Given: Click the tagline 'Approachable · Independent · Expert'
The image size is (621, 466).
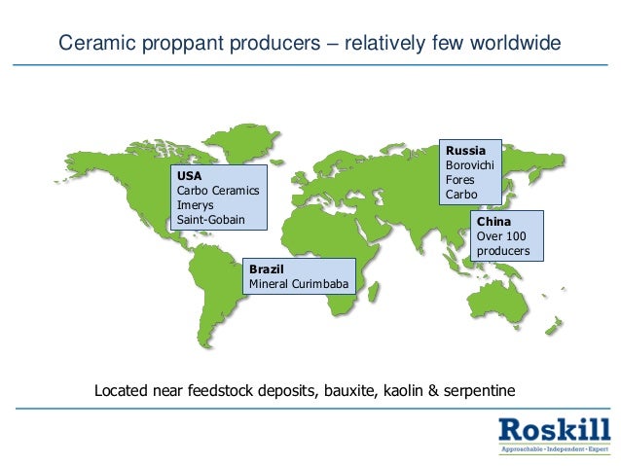Looking at the screenshot, I should [x=555, y=449].
